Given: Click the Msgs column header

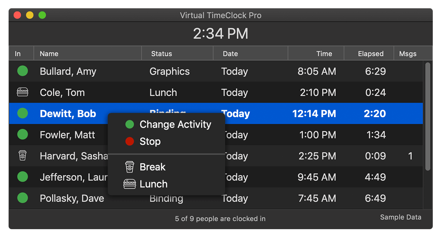Looking at the screenshot, I should 407,54.
